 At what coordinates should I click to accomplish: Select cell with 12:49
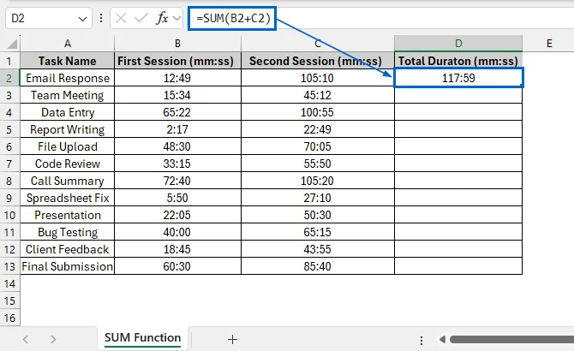[x=177, y=78]
